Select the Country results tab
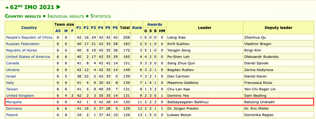316x119 pixels. click(23, 16)
